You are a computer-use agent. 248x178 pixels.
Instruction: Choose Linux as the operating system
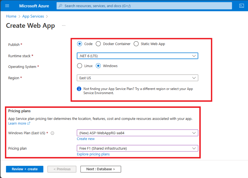[79, 66]
